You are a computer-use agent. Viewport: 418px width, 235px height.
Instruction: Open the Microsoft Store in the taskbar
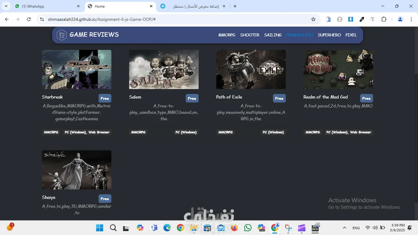coord(207,228)
